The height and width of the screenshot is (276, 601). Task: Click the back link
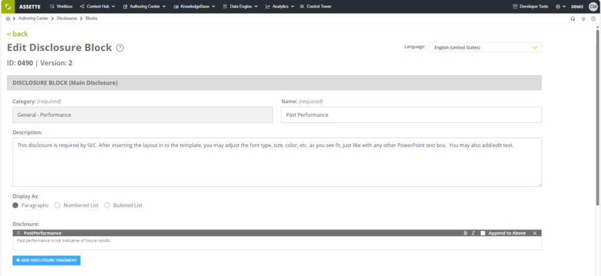(x=18, y=34)
